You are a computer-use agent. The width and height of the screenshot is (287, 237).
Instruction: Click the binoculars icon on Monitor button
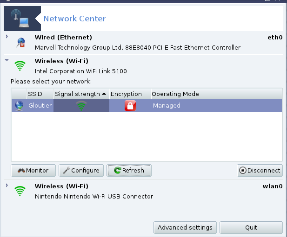(x=21, y=170)
